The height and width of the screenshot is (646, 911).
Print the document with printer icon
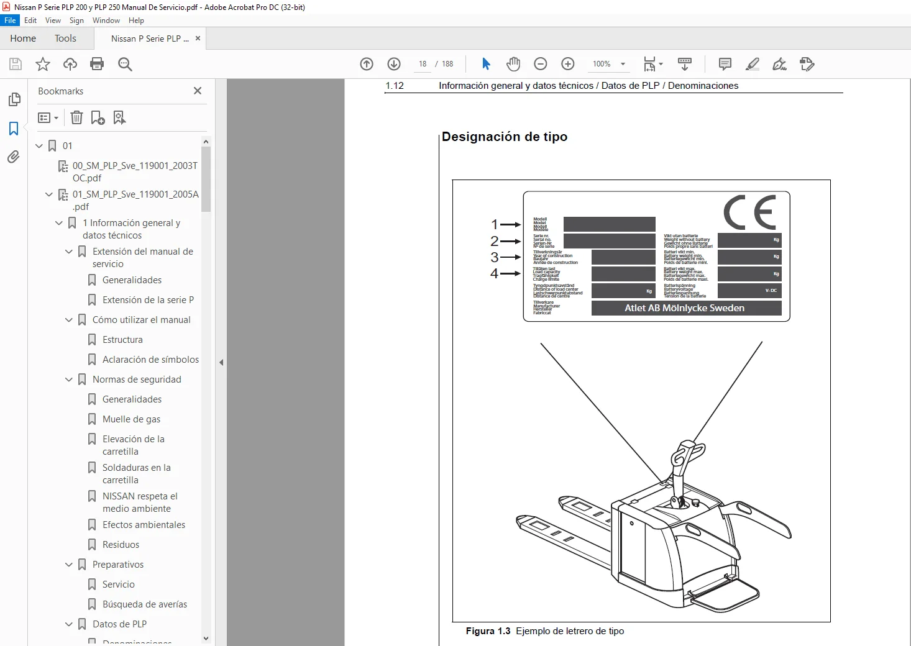[x=97, y=64]
